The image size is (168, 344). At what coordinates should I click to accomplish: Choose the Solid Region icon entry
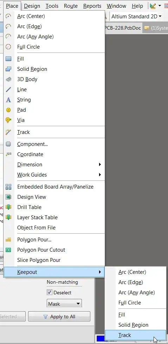click(x=8, y=69)
